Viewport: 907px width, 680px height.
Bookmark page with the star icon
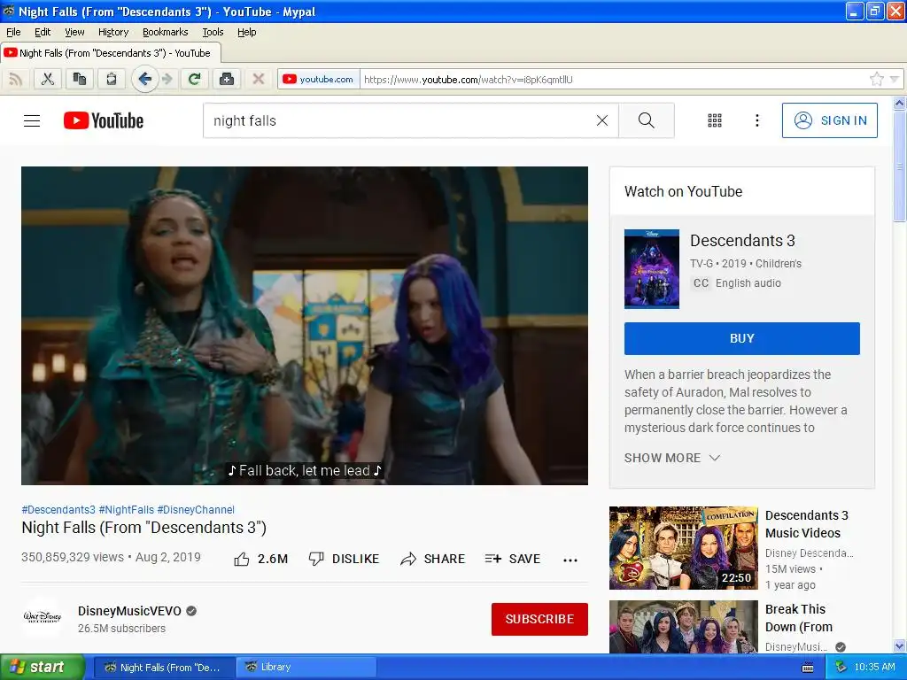(x=876, y=79)
